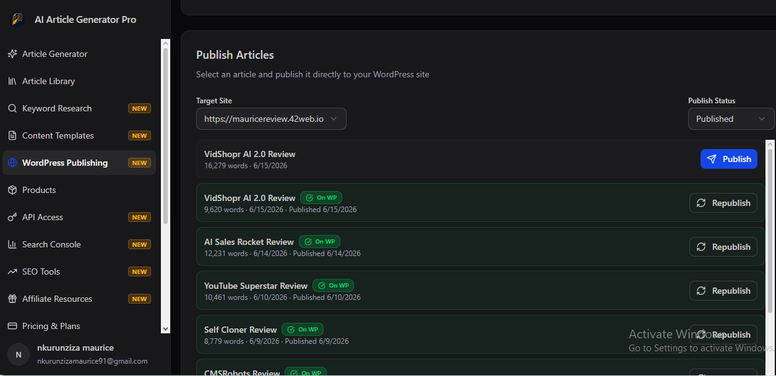Click the nkurunziza maurice account name

tap(75, 348)
